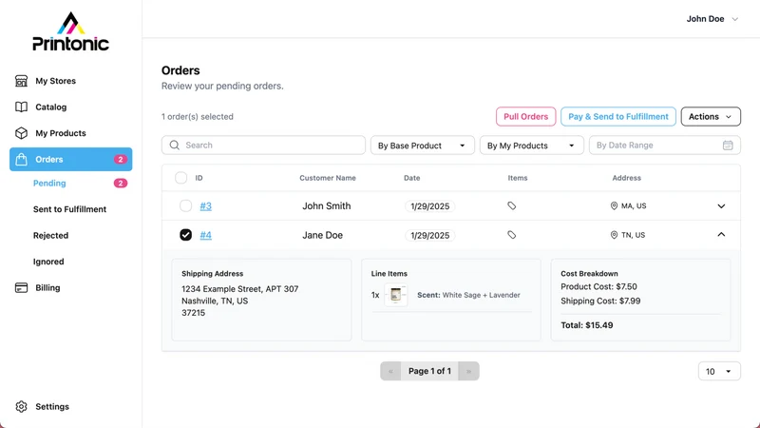Open order link #3
Viewport: 760px width, 428px height.
point(205,205)
